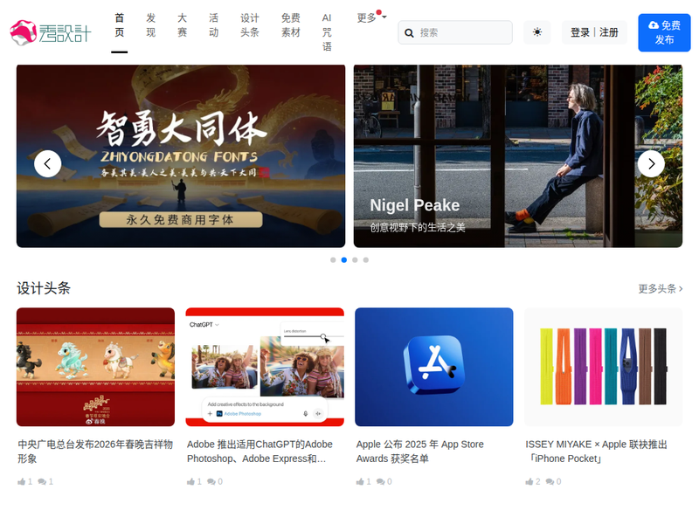699x524 pixels.
Task: Open the Nigel Peake banner slide
Action: pyautogui.click(x=517, y=155)
